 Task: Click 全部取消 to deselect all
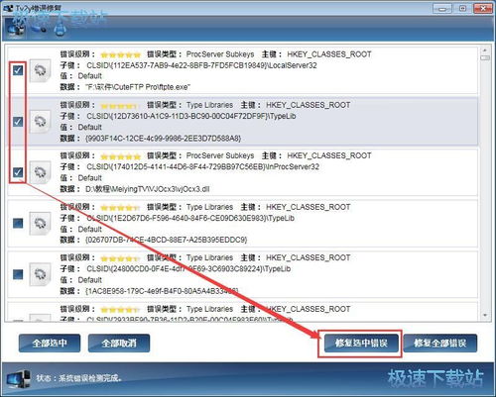[119, 344]
